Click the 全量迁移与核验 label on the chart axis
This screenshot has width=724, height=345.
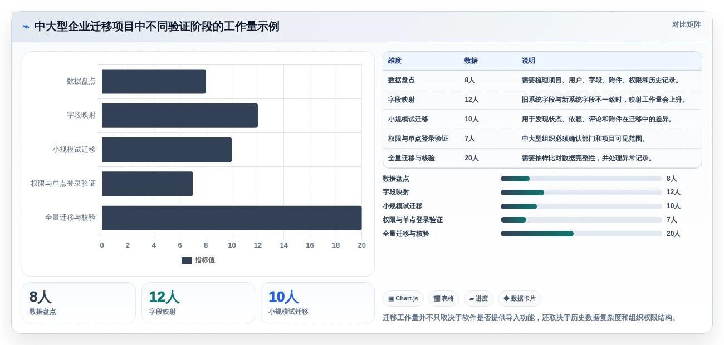70,218
